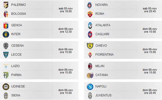Select Genoa-Inter match time ore 12:30
The height and width of the screenshot is (100, 162).
(x=66, y=32)
